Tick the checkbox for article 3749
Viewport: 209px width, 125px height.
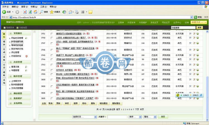(x=52, y=38)
